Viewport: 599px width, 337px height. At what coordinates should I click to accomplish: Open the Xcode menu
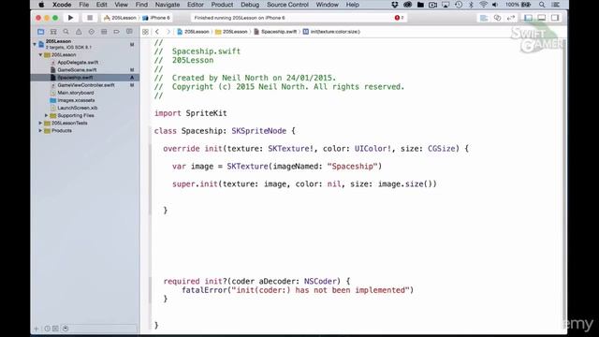point(62,5)
